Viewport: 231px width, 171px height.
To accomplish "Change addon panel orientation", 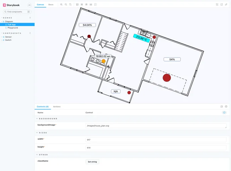I will (222, 107).
